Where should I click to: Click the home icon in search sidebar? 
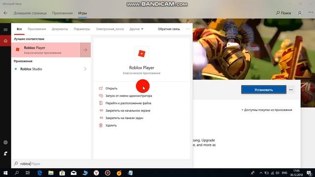(x=5, y=41)
